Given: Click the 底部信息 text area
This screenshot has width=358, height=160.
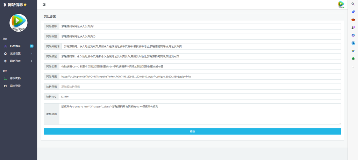Looking at the screenshot, I should click(x=200, y=114).
